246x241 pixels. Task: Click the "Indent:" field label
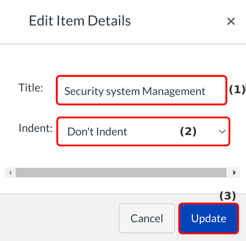tap(35, 128)
